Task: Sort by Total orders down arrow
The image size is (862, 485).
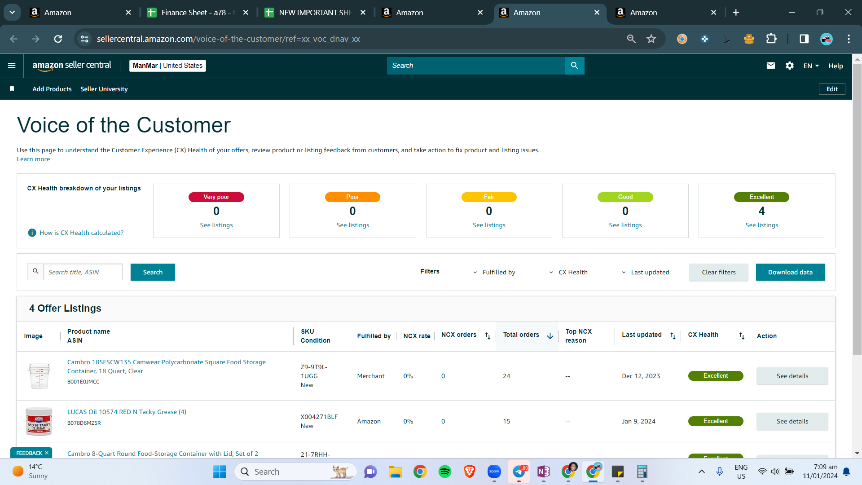Action: pos(550,336)
